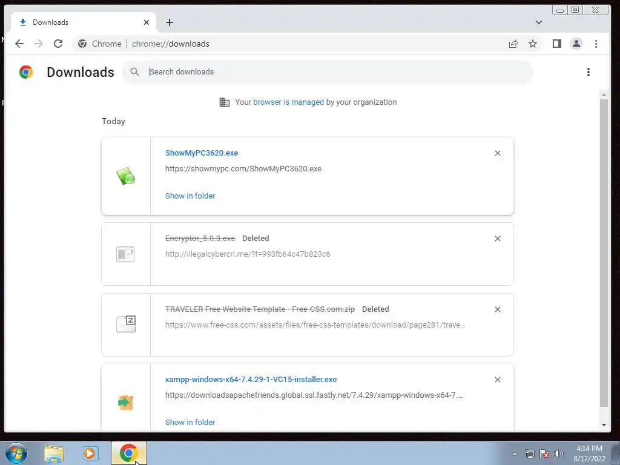The width and height of the screenshot is (620, 465).
Task: Open the side panel icon
Action: [x=557, y=44]
